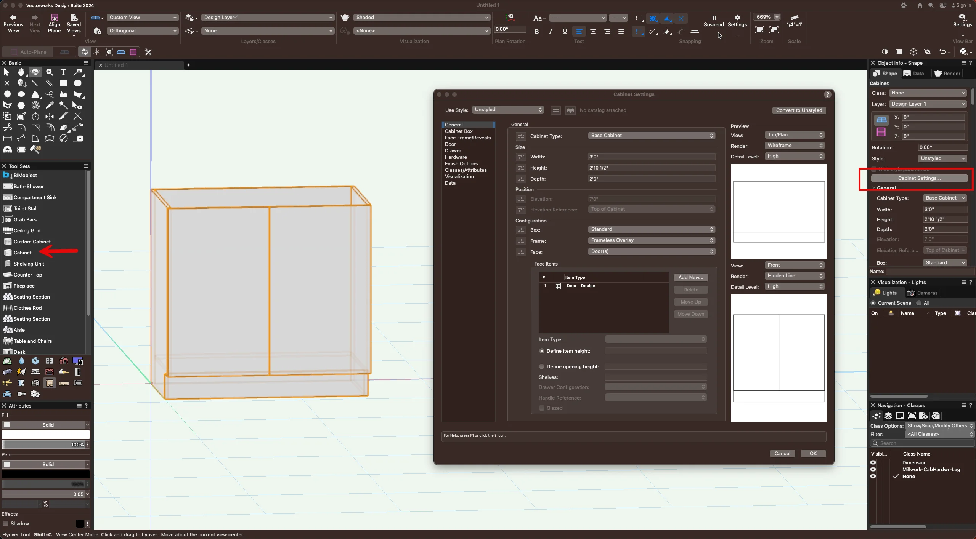
Task: Click the Convert to Unstyled button
Action: click(x=799, y=110)
